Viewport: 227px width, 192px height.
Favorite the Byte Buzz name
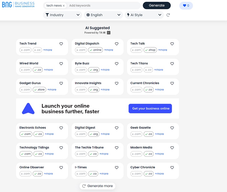(116, 64)
